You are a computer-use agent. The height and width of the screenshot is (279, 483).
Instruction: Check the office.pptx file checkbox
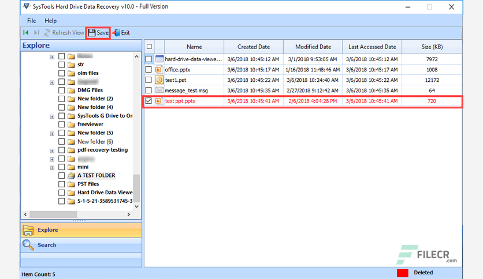point(148,69)
